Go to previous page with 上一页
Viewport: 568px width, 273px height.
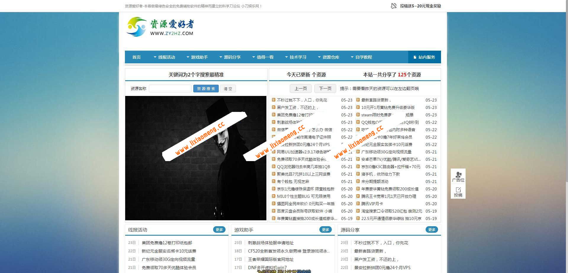pos(301,89)
